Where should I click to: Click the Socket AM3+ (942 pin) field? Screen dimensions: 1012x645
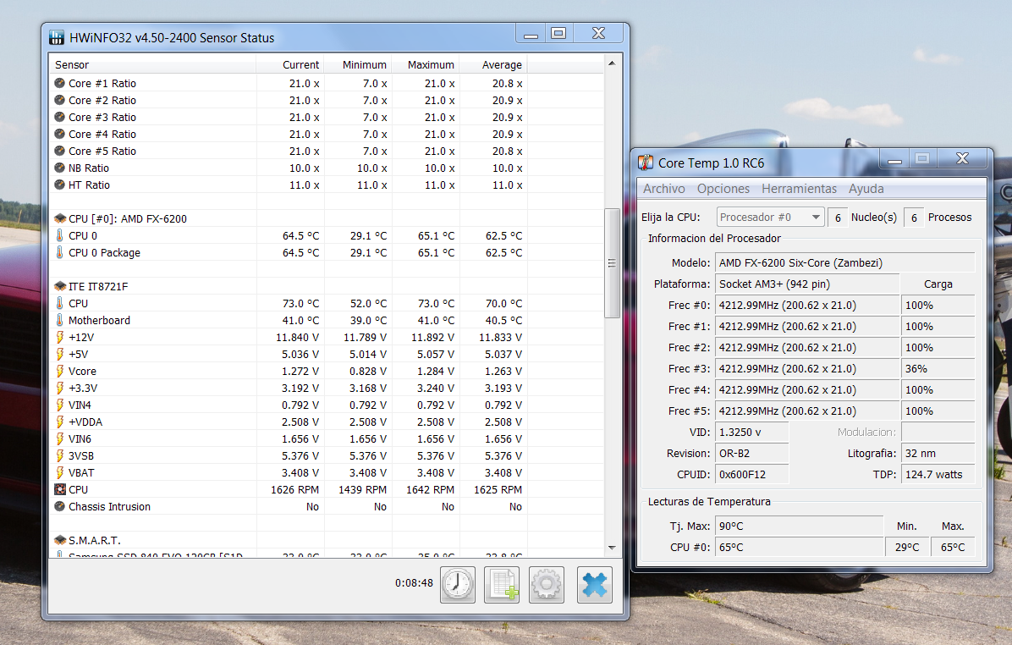(x=806, y=284)
